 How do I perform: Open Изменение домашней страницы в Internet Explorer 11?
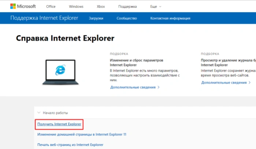click(82, 134)
